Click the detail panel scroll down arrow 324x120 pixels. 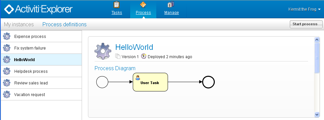point(317,114)
